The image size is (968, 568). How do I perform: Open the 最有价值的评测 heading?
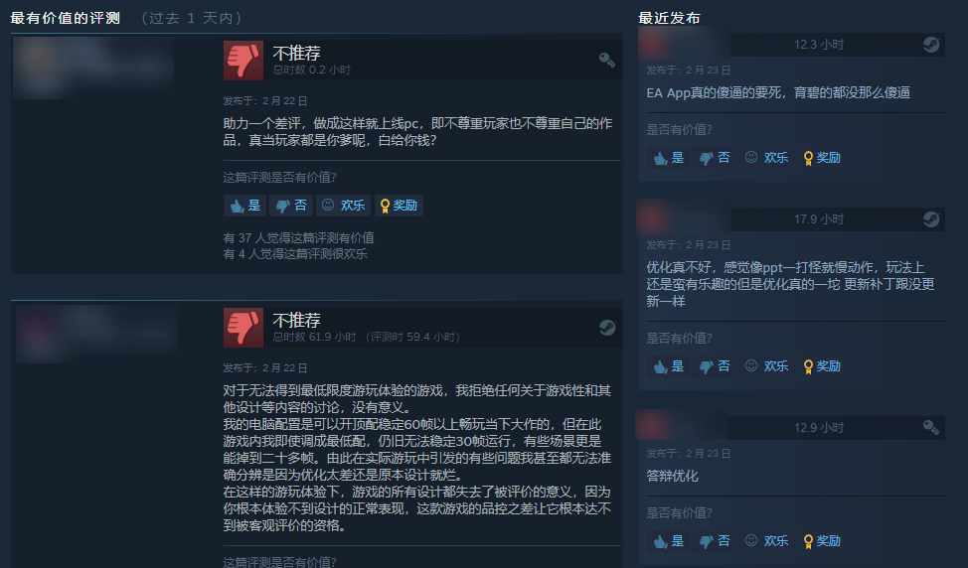tap(65, 18)
